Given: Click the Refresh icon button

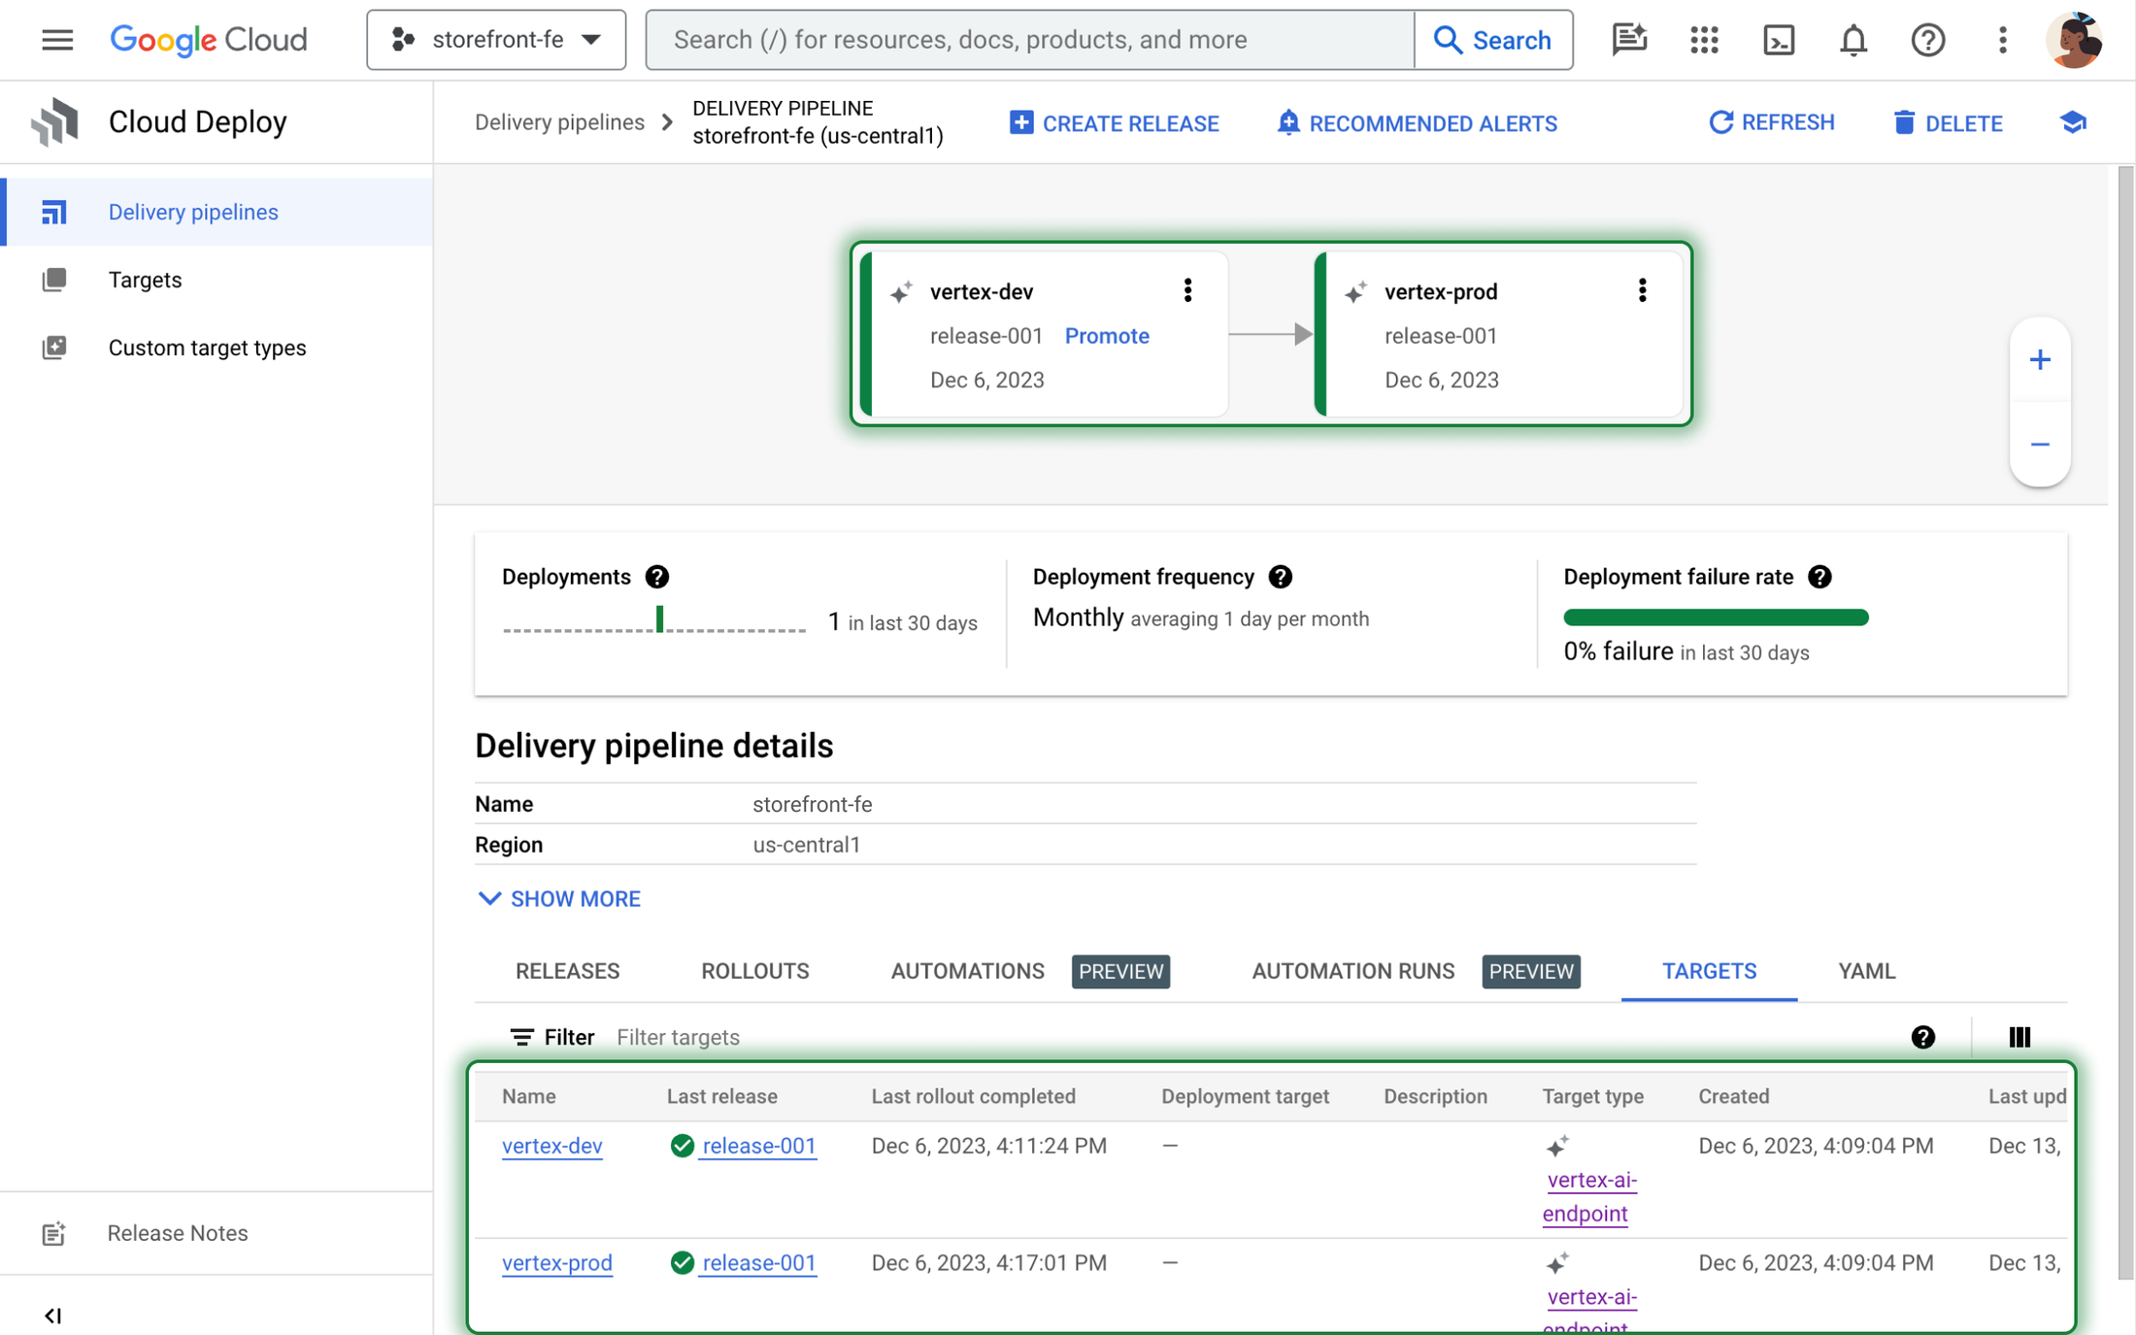Looking at the screenshot, I should [1720, 121].
